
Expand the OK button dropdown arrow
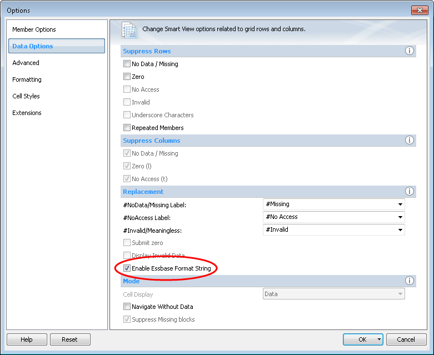(379, 339)
